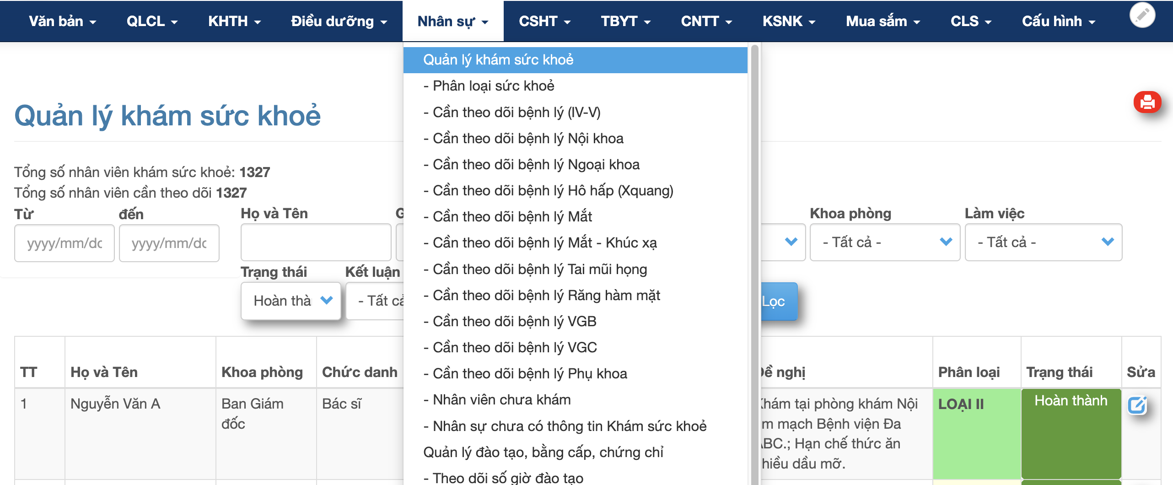
Task: Click the edit icon in Nguyễn Văn A row
Action: (1136, 405)
